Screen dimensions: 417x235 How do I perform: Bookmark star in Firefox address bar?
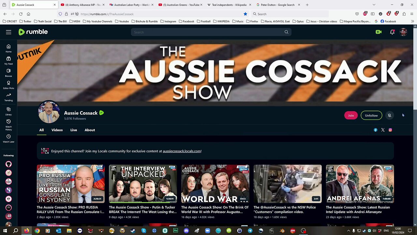245,14
